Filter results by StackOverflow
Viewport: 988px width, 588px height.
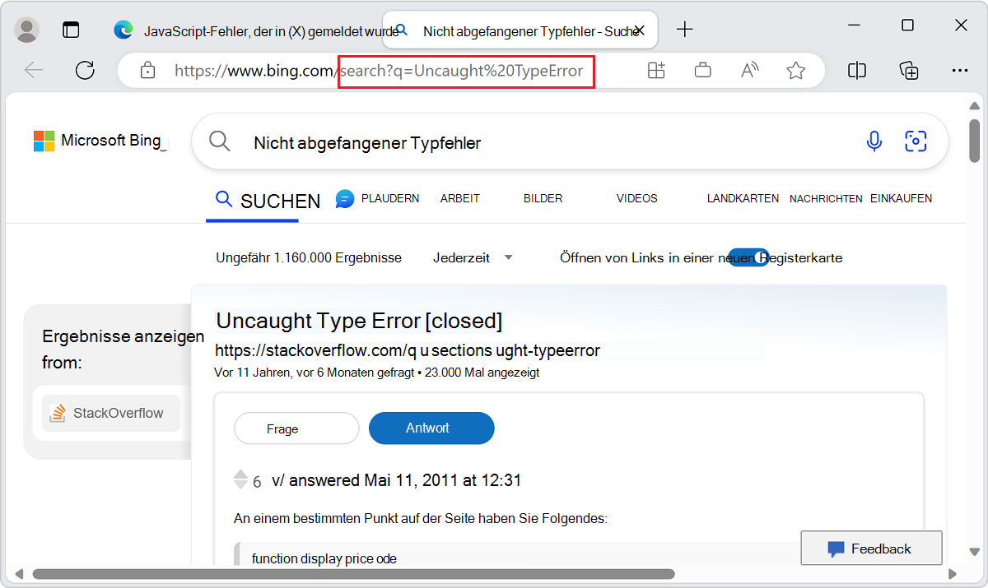tap(110, 413)
